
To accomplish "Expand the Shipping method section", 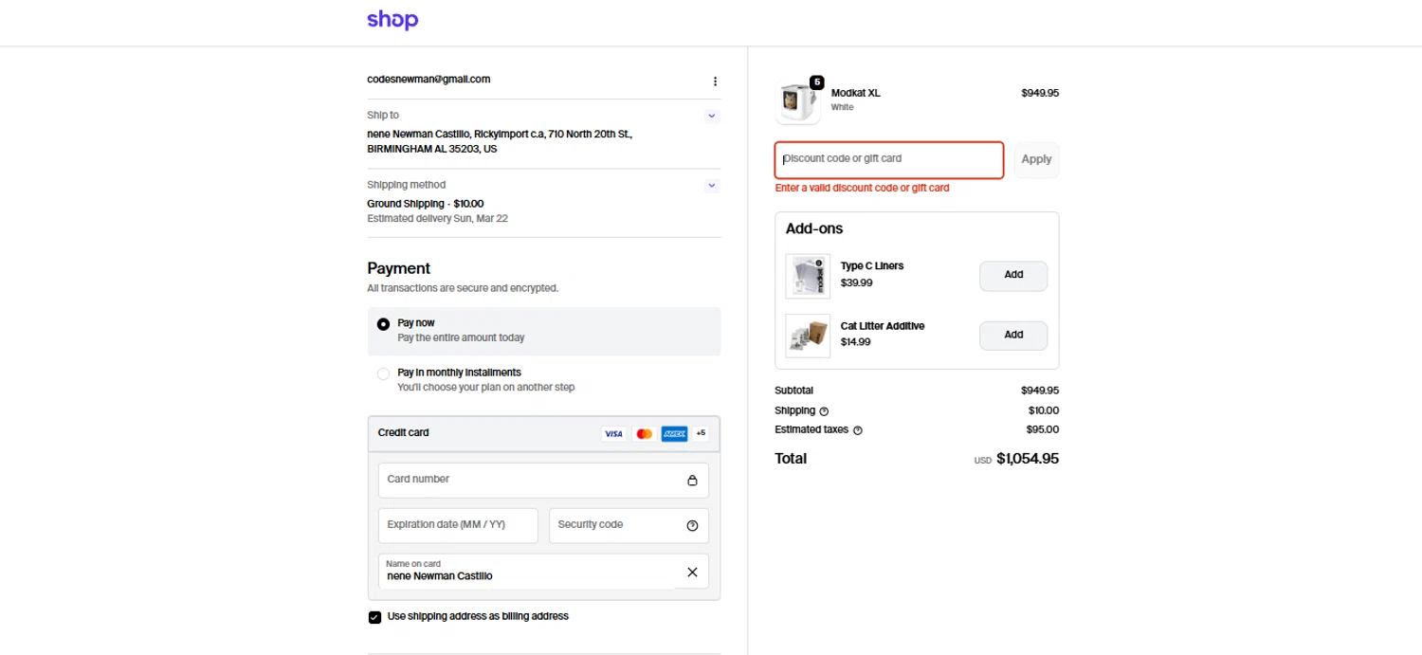I will [712, 186].
